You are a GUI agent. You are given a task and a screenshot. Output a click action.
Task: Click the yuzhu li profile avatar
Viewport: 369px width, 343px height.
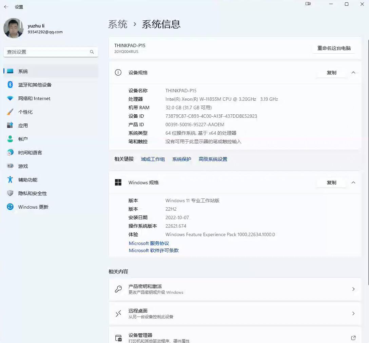point(14,28)
